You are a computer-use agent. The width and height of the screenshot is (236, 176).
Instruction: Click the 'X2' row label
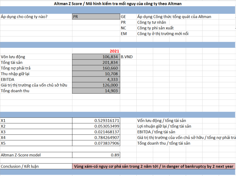[3, 126]
